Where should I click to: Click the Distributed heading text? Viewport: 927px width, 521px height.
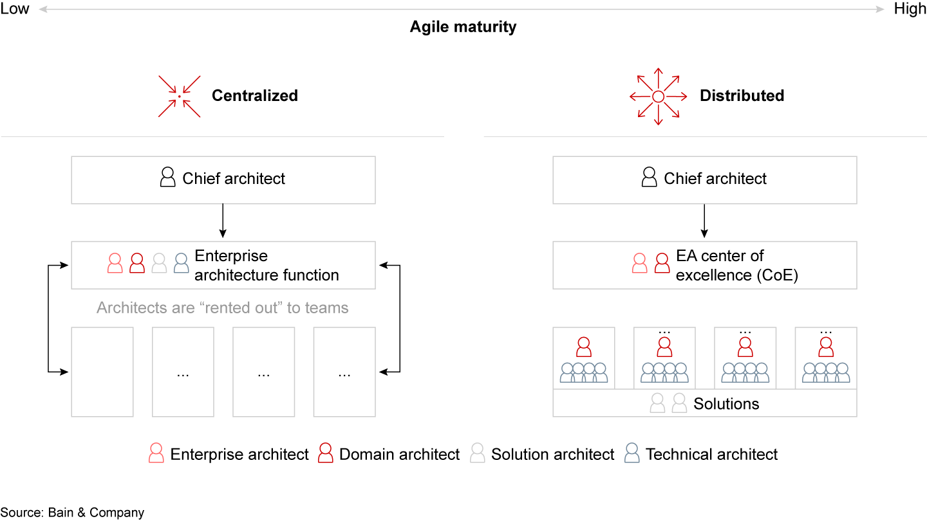click(742, 96)
